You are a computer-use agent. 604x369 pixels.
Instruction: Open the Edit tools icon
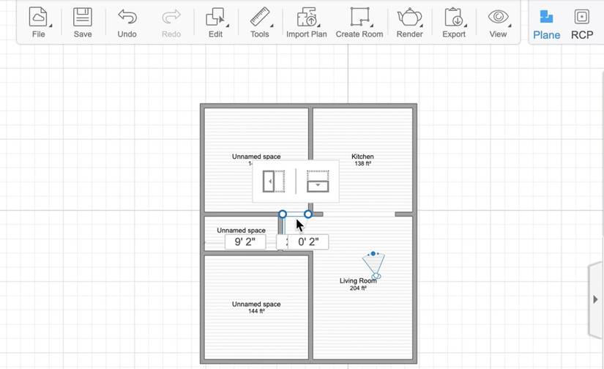(215, 18)
